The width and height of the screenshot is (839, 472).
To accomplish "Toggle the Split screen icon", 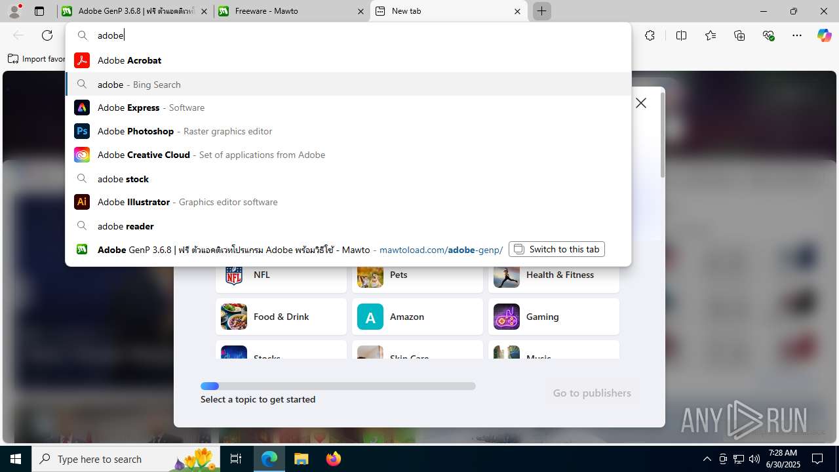I will 681,35.
